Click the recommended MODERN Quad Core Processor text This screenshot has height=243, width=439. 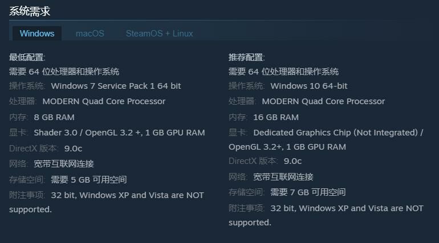[323, 101]
